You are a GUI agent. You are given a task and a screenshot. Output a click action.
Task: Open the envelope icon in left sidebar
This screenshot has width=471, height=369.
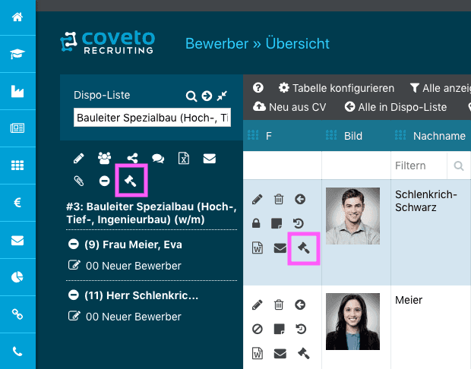coord(17,240)
